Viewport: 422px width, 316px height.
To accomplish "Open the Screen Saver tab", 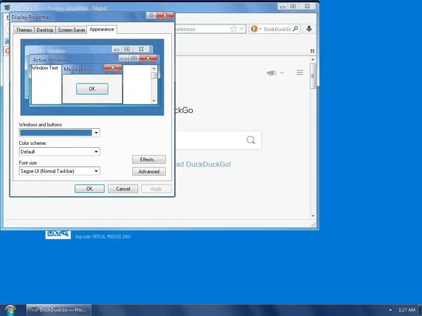I will click(71, 30).
